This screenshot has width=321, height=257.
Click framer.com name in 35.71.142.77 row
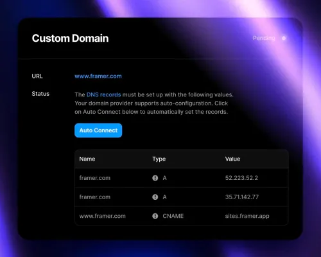[95, 197]
